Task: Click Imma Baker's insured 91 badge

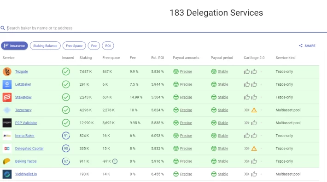Action: pos(66,136)
